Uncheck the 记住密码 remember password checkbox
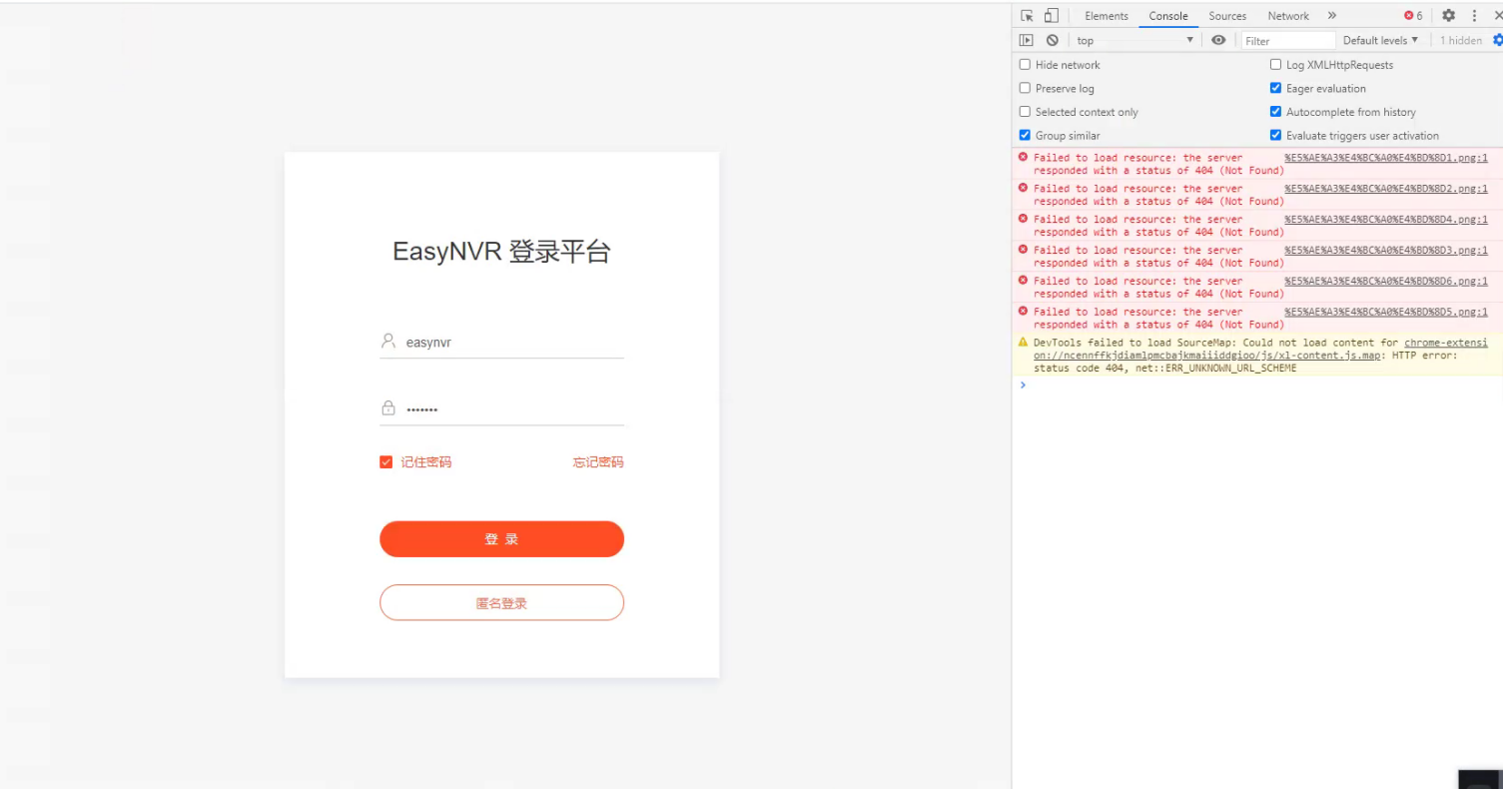This screenshot has width=1503, height=789. tap(385, 462)
